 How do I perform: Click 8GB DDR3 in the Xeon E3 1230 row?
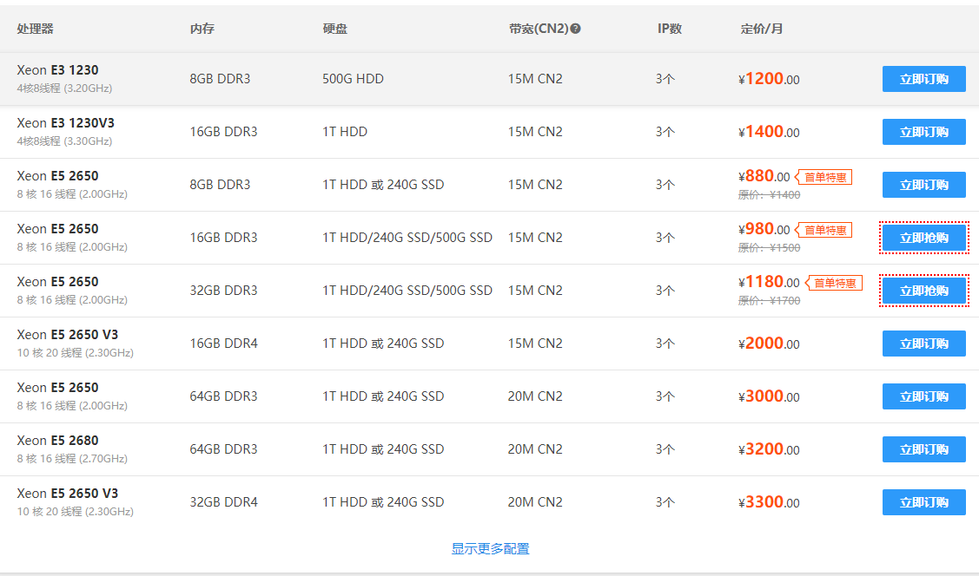(220, 79)
